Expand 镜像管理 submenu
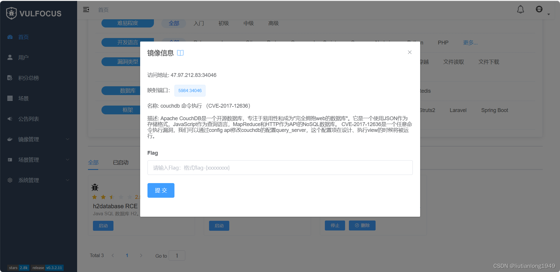This screenshot has width=560, height=272. point(38,140)
